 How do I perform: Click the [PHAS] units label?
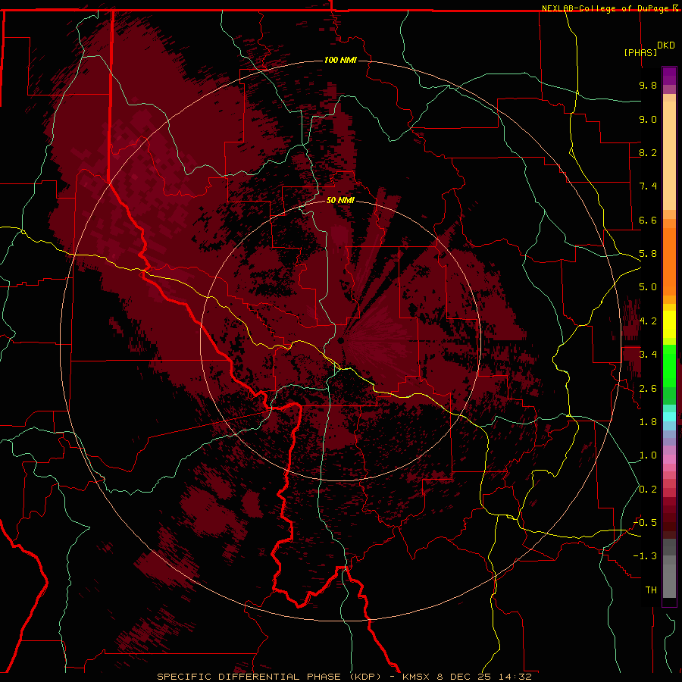[x=640, y=52]
